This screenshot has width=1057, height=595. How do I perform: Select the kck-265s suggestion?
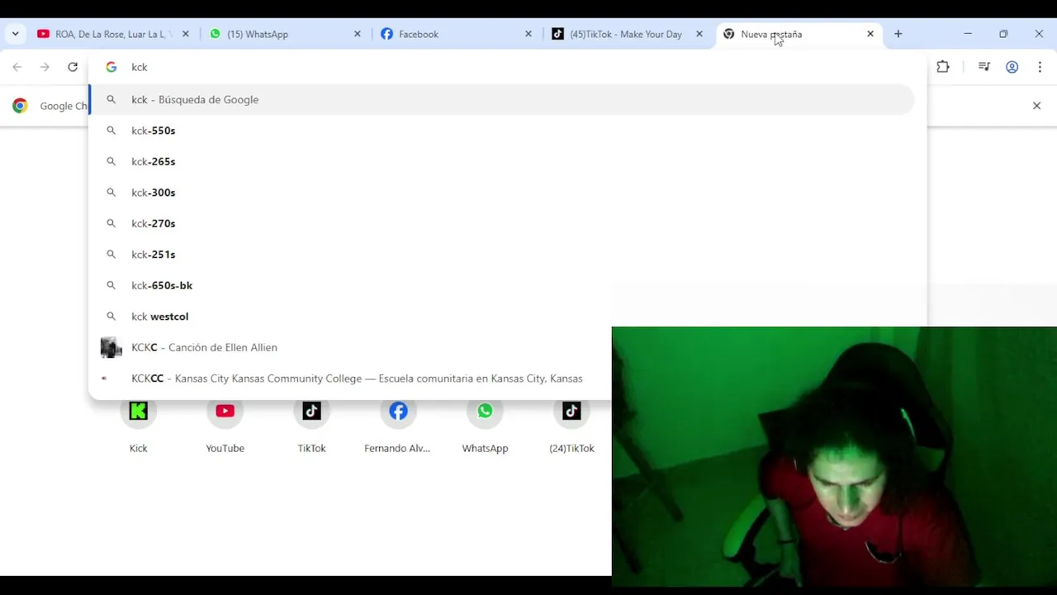tap(501, 161)
